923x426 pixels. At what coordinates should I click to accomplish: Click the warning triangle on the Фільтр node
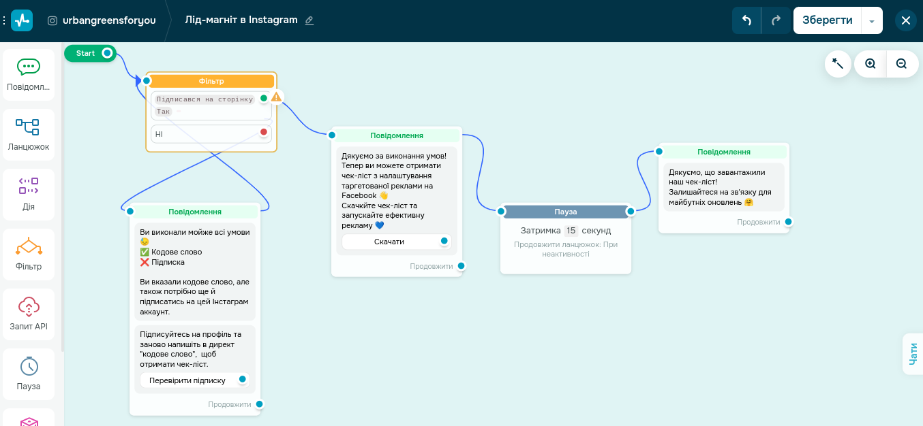point(275,97)
